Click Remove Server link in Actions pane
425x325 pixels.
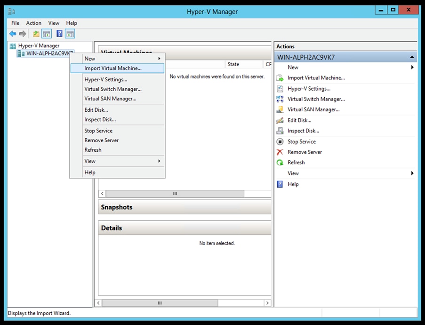[x=305, y=152]
